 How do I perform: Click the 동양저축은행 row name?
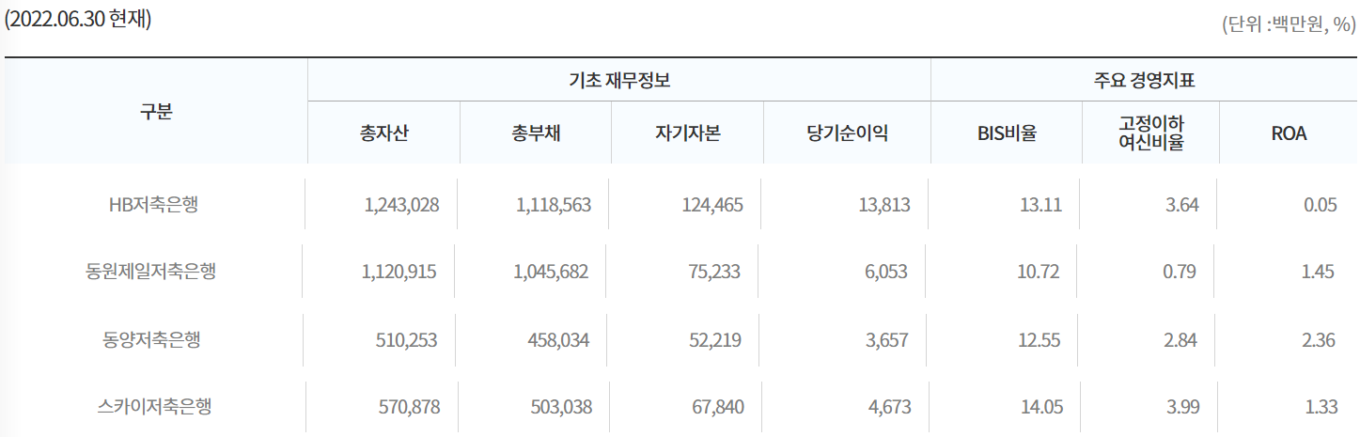pyautogui.click(x=151, y=339)
